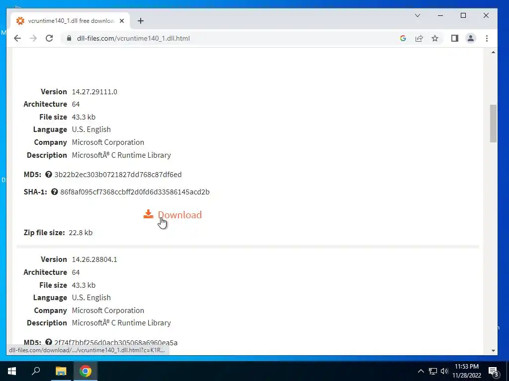
Task: Share this page via the share icon
Action: [x=419, y=38]
